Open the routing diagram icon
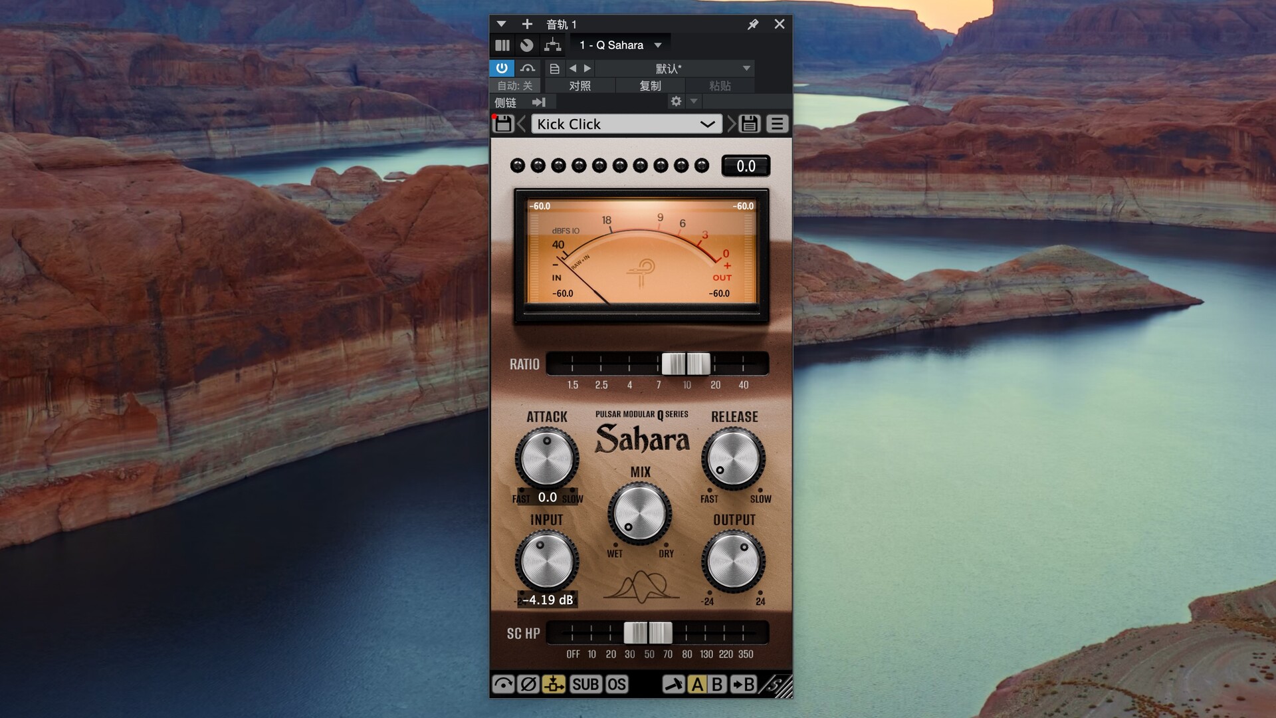1276x718 pixels. tap(552, 45)
